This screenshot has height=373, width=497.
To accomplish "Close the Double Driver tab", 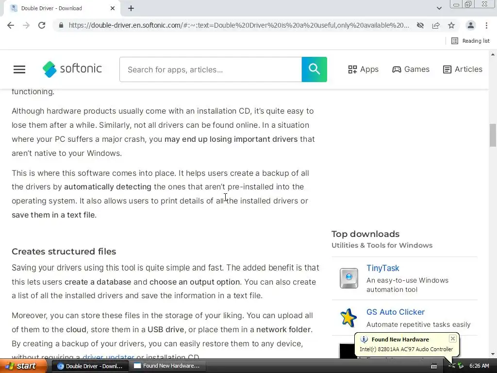I will [x=113, y=8].
